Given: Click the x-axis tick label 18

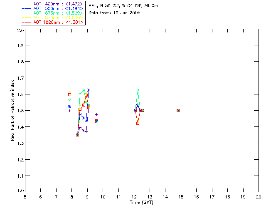Looking at the screenshot, I should (227, 197).
